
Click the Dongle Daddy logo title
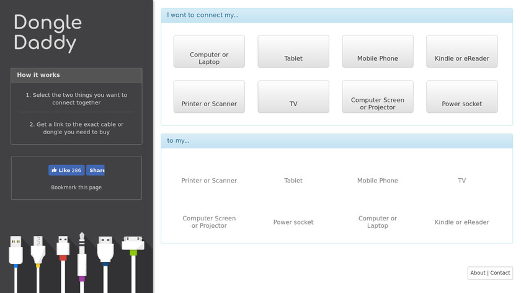pos(48,33)
